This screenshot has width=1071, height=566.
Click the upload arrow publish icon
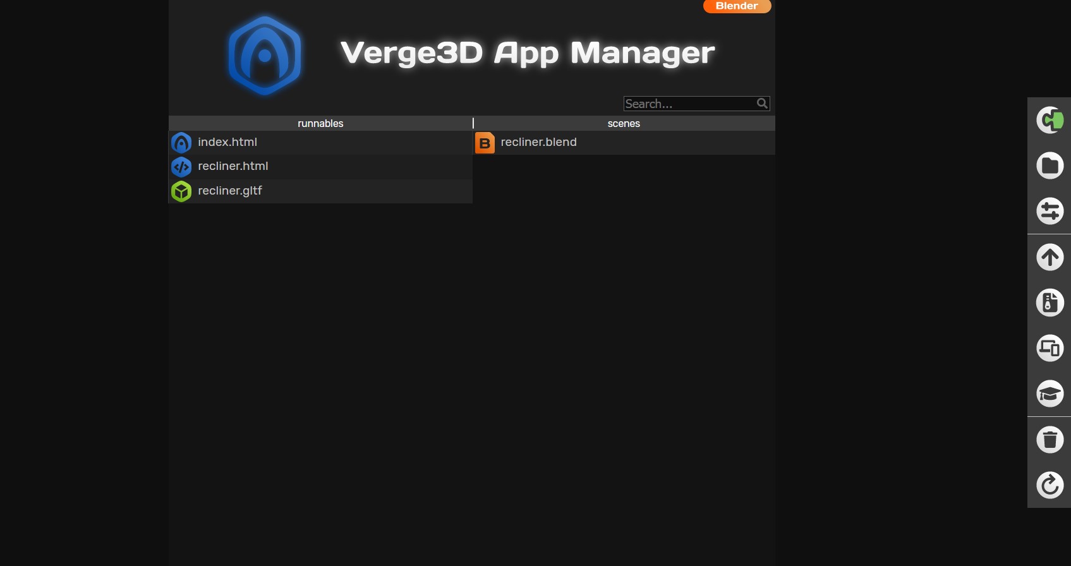1050,257
